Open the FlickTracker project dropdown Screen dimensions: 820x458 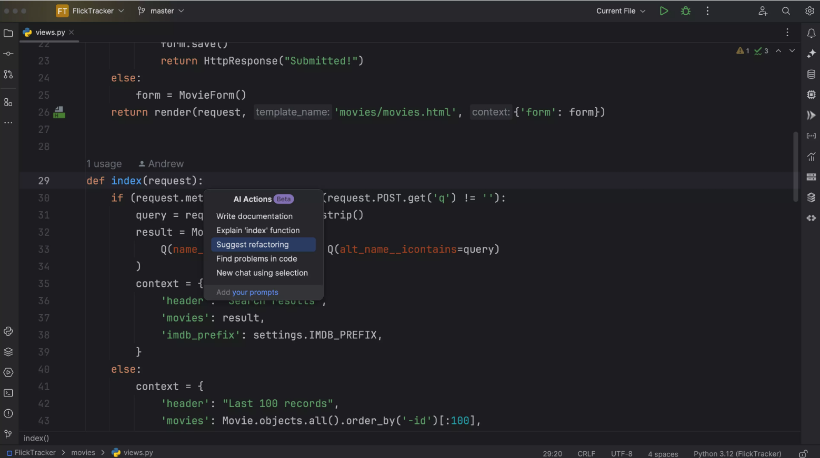pyautogui.click(x=90, y=11)
